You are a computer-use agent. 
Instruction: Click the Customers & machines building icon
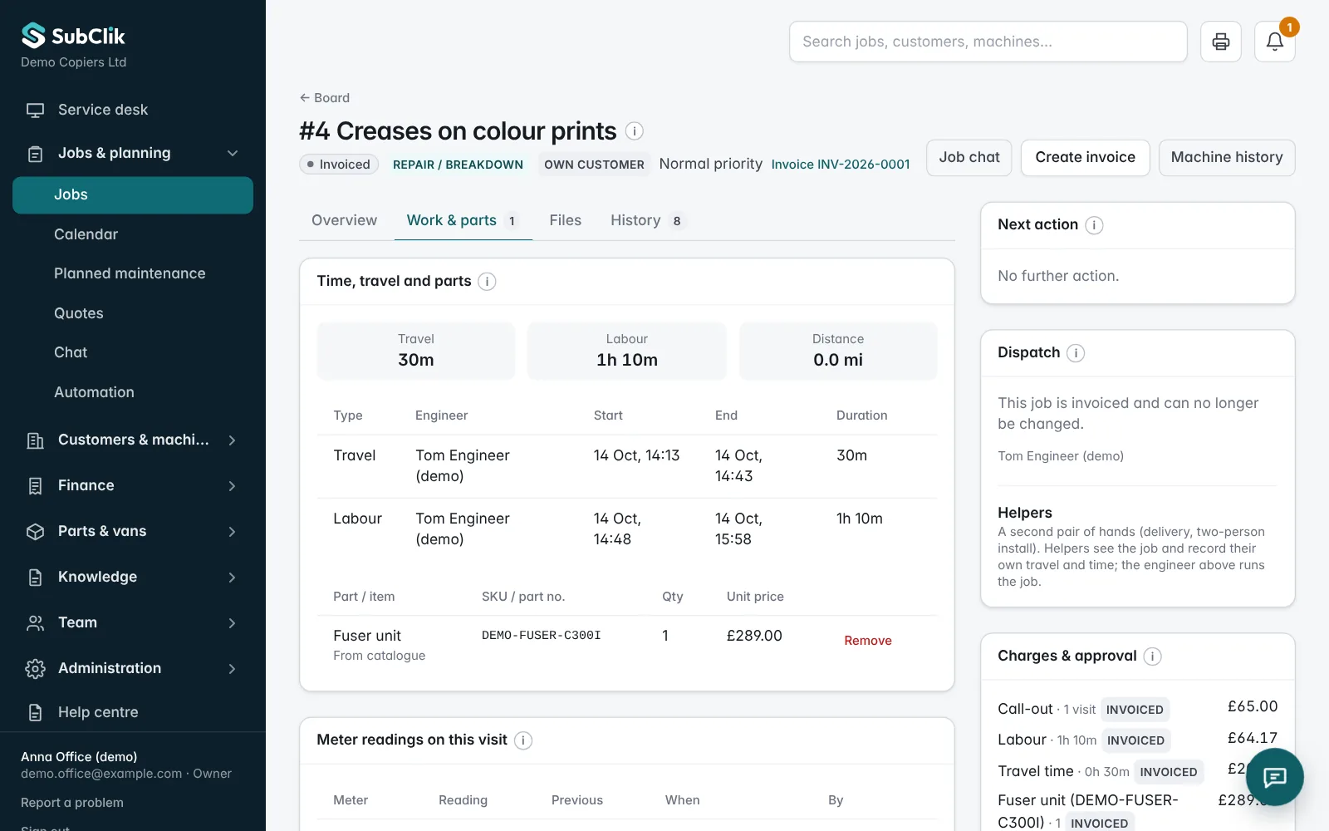35,440
